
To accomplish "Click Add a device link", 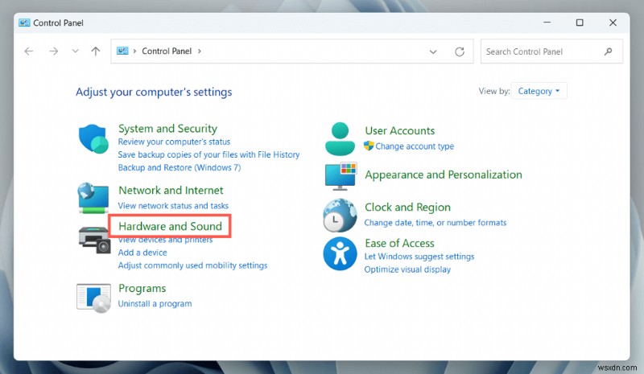I will (x=142, y=253).
